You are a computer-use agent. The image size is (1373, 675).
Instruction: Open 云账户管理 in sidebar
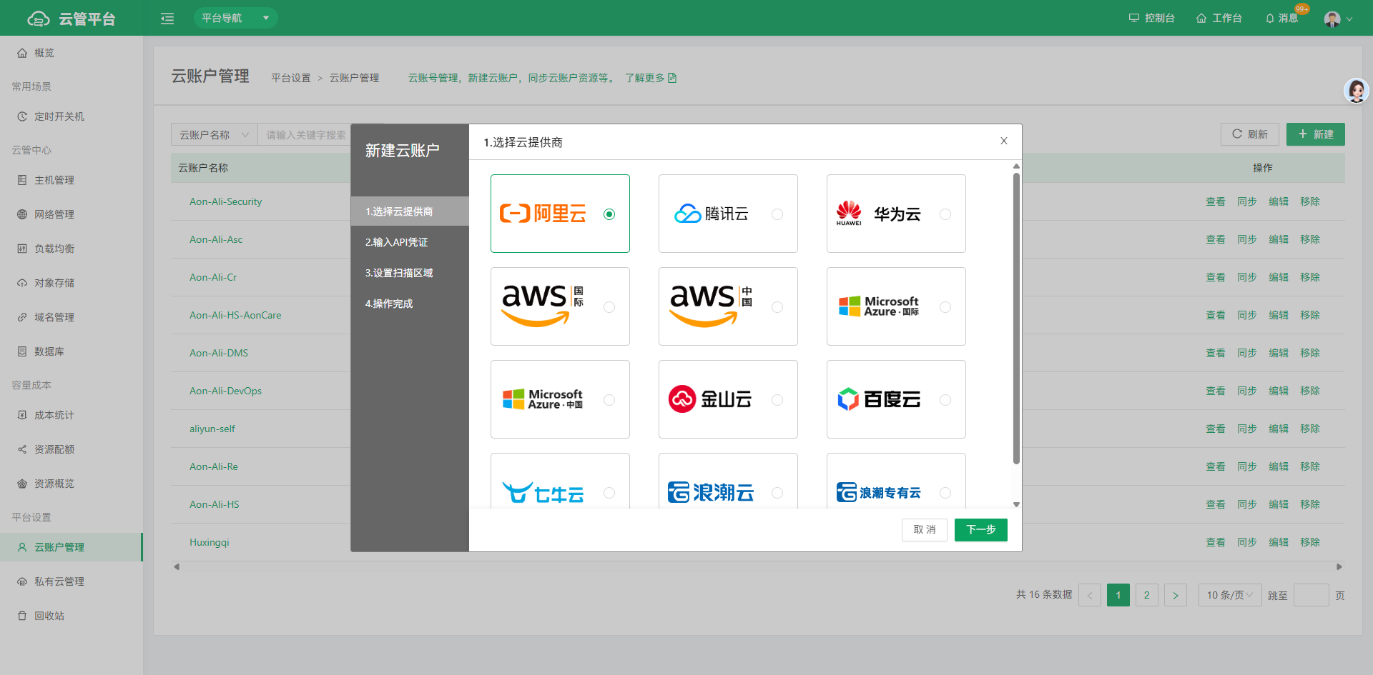[72, 547]
